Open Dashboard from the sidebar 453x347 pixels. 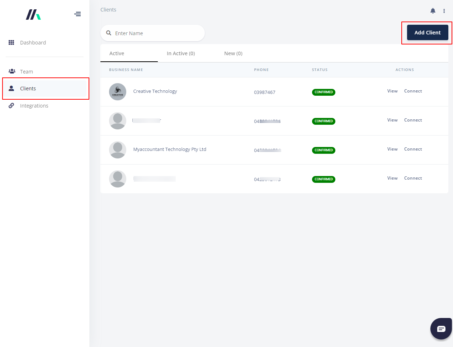(x=33, y=43)
